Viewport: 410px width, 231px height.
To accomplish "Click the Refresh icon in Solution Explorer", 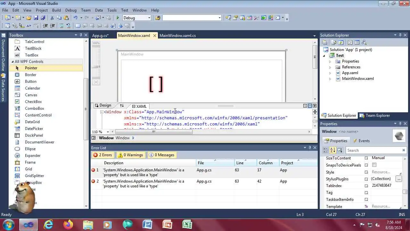I will click(x=341, y=42).
